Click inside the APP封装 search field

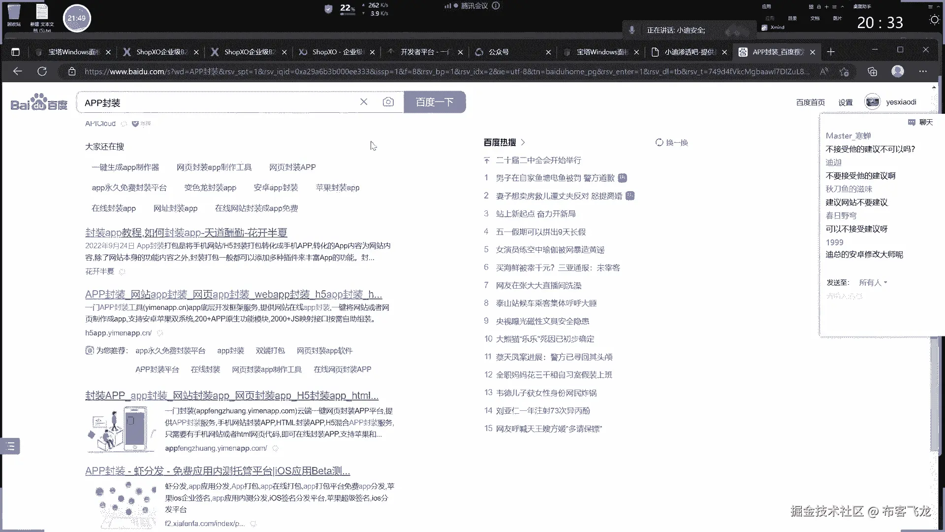(217, 102)
